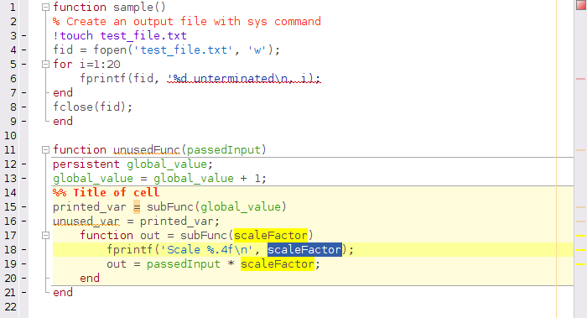Click the yellow highlight marker beside line 17
The width and height of the screenshot is (587, 318).
(x=580, y=236)
